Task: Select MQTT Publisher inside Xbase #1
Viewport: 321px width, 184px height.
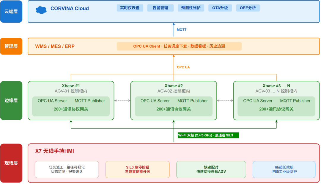Action: click(x=90, y=101)
